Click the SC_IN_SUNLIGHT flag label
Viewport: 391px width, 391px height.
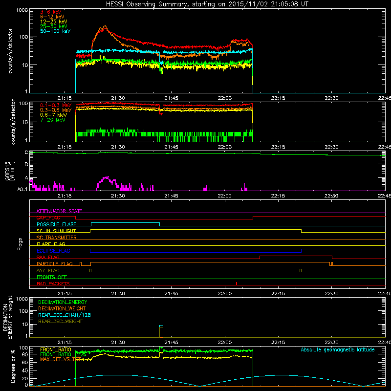56,231
